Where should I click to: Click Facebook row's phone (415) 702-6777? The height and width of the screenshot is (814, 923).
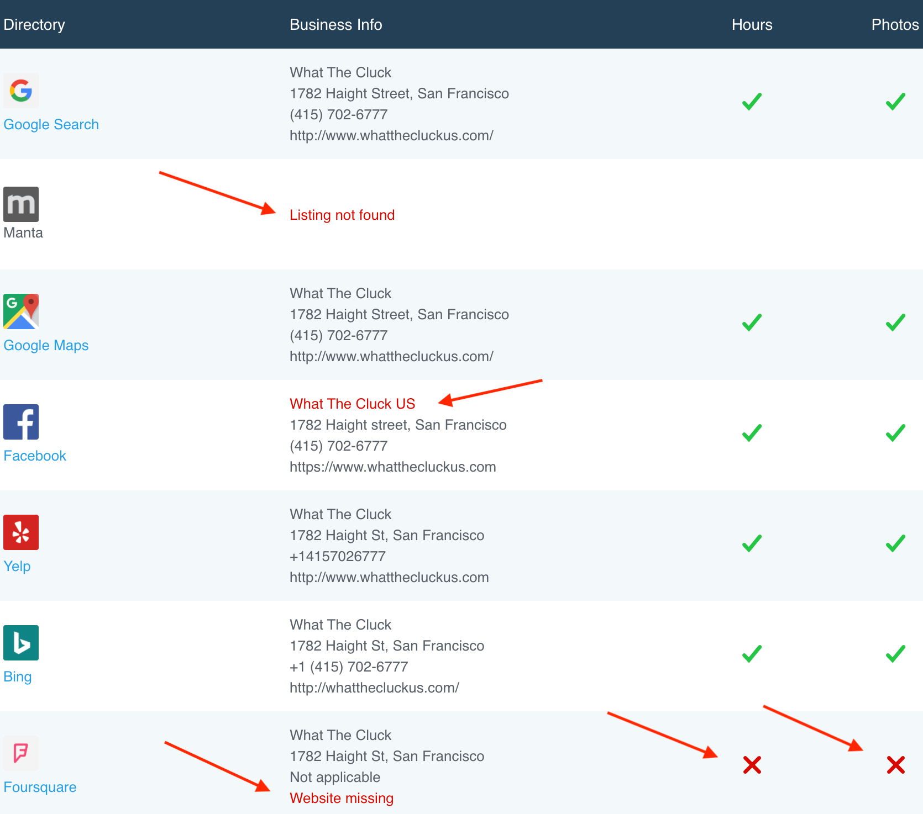point(339,446)
